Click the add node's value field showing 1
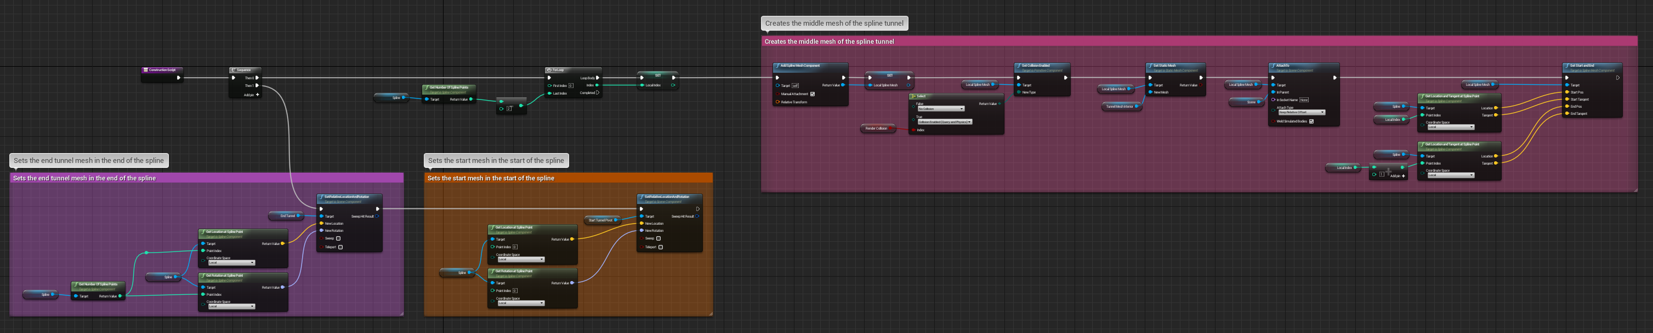Image resolution: width=1653 pixels, height=333 pixels. click(1382, 174)
